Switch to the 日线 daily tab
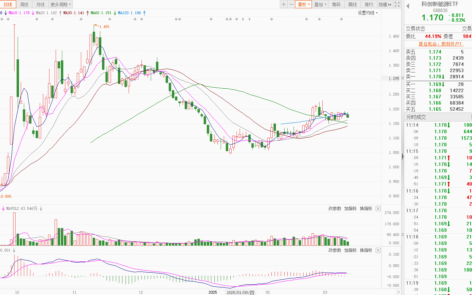 8,4
